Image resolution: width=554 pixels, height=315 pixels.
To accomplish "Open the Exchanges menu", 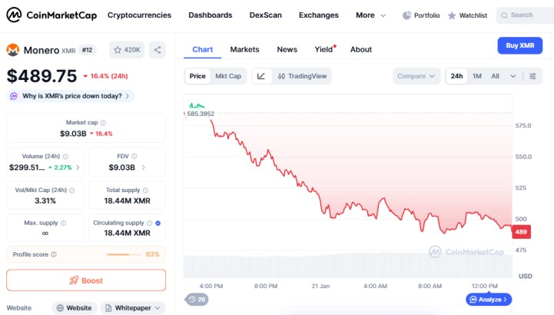I will (x=319, y=15).
